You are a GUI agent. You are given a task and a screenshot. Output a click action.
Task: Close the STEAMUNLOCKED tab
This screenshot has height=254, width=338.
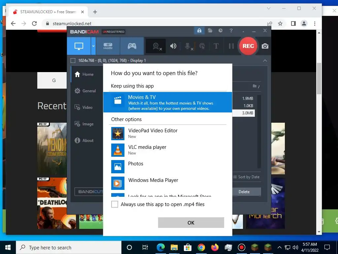pyautogui.click(x=82, y=12)
